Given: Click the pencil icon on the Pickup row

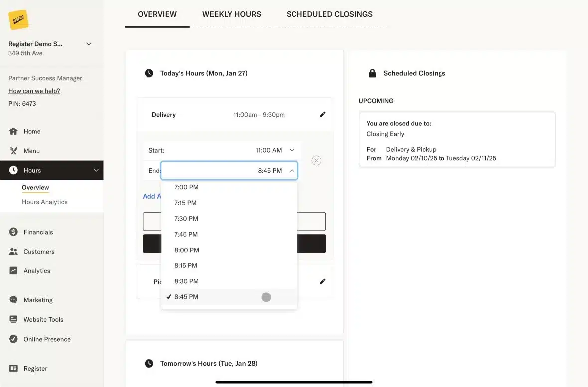Looking at the screenshot, I should click(322, 281).
